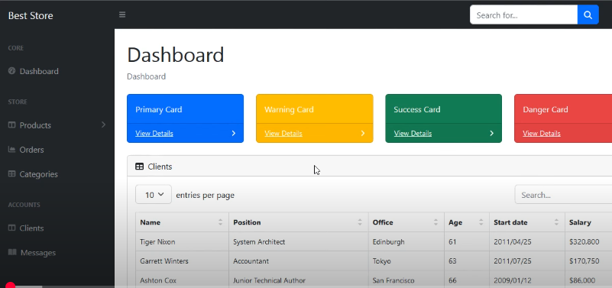
Task: Open Products in the sidebar menu
Action: tap(35, 125)
